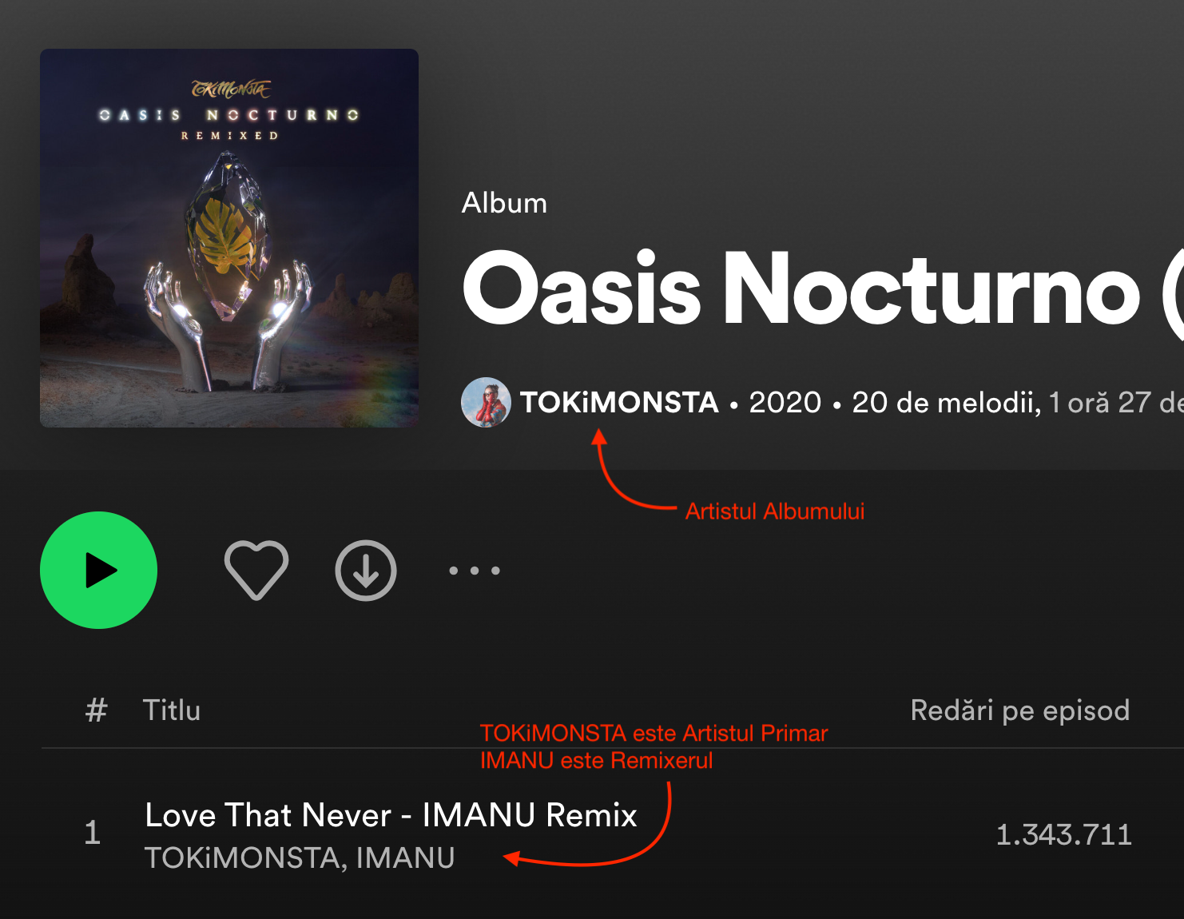
Task: Click the play count 1.343.711
Action: 1063,835
